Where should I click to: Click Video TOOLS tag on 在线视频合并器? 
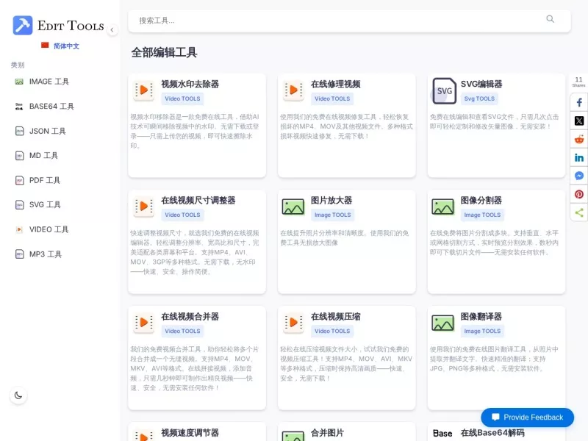point(182,331)
